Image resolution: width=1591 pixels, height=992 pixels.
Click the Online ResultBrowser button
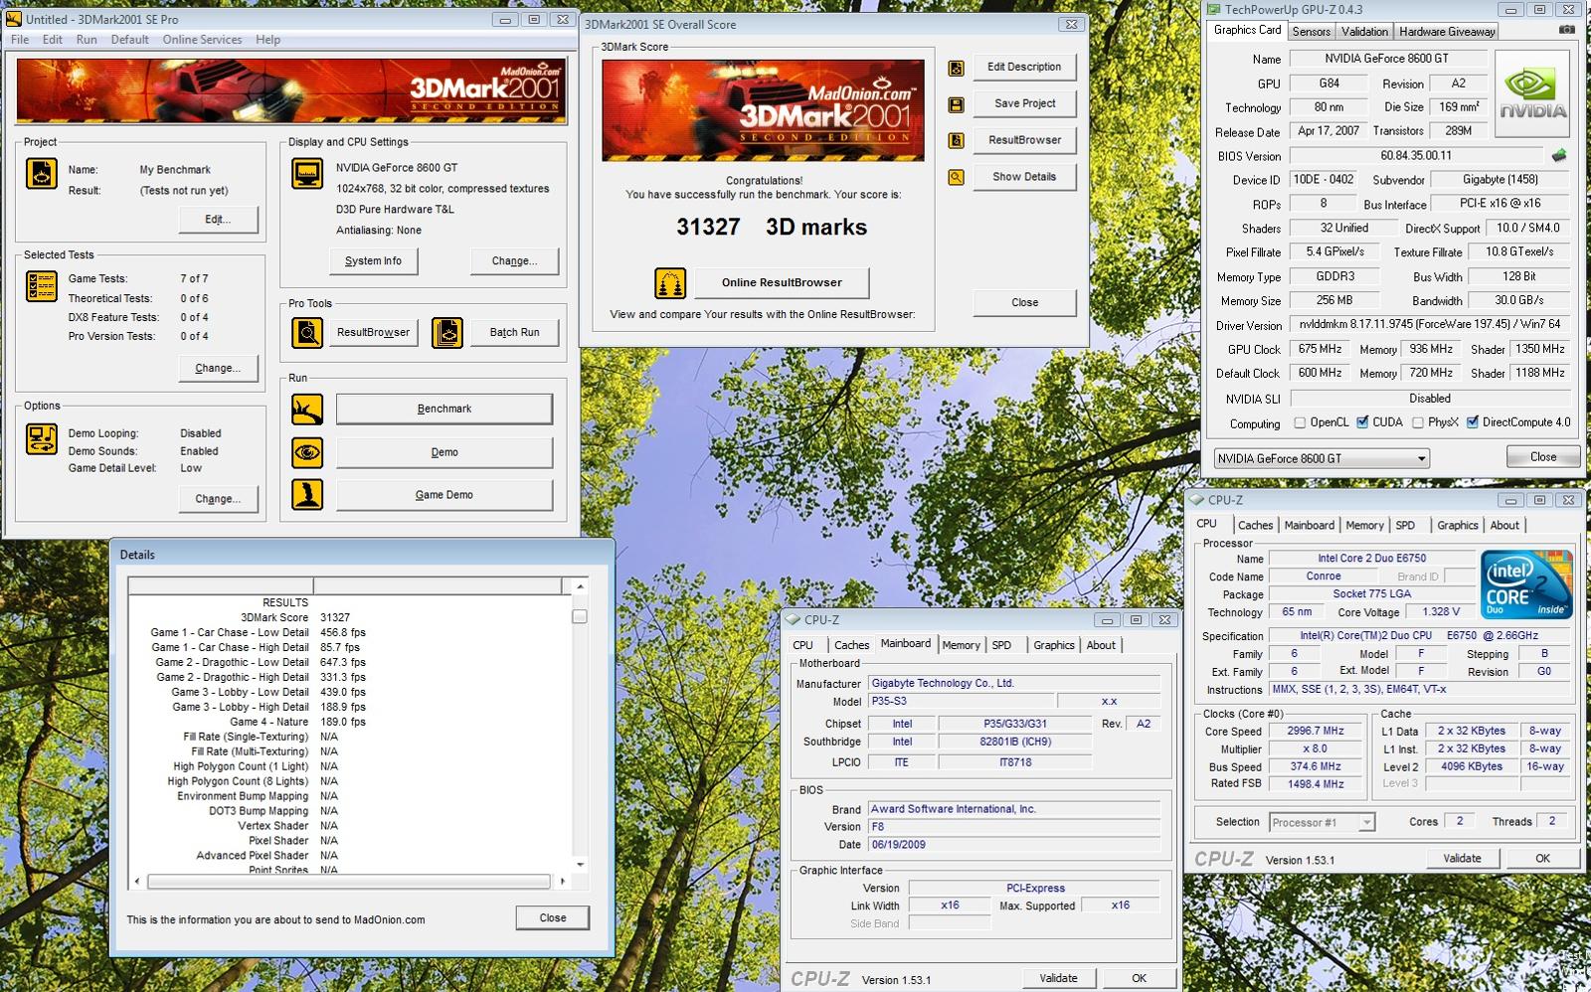(782, 282)
